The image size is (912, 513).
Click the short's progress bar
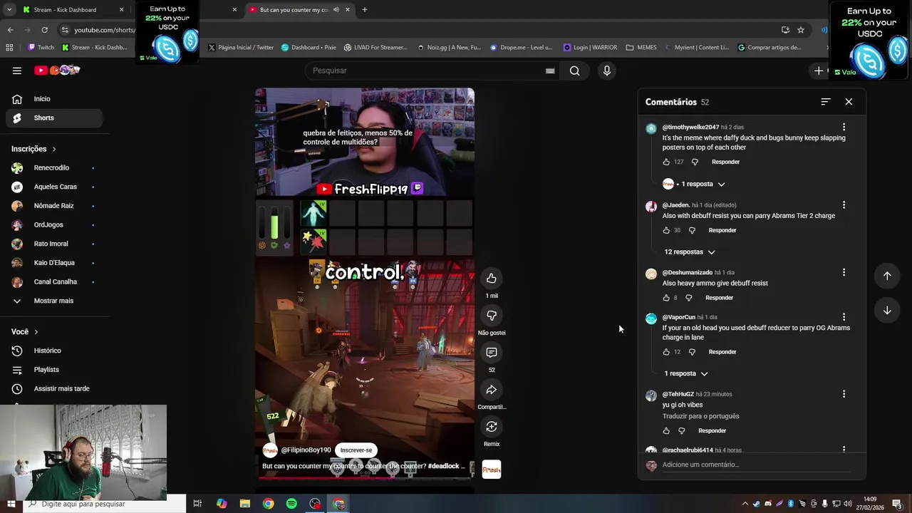[365, 477]
